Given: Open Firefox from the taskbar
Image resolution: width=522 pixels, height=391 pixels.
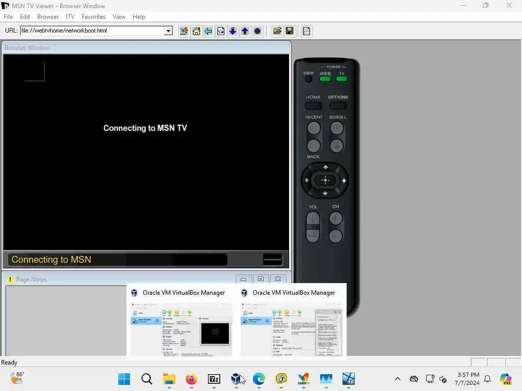Looking at the screenshot, I should pos(192,379).
